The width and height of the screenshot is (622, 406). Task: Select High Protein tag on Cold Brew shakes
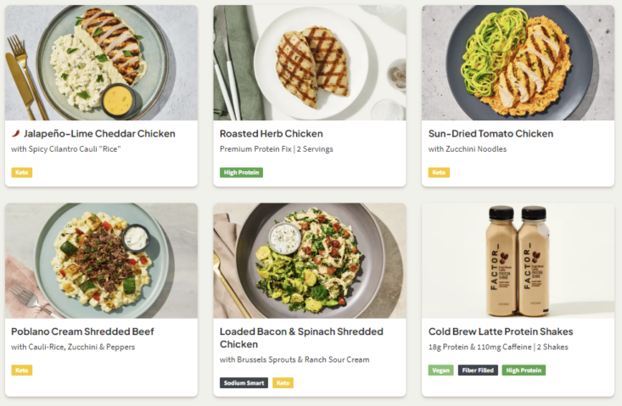click(524, 370)
